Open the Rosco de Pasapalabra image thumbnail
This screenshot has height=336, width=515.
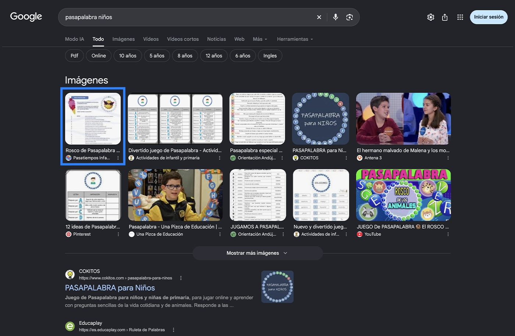(x=93, y=118)
